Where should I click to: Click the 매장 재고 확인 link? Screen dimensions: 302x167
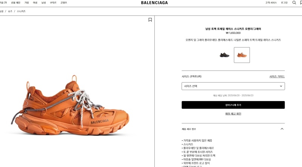pyautogui.click(x=233, y=114)
